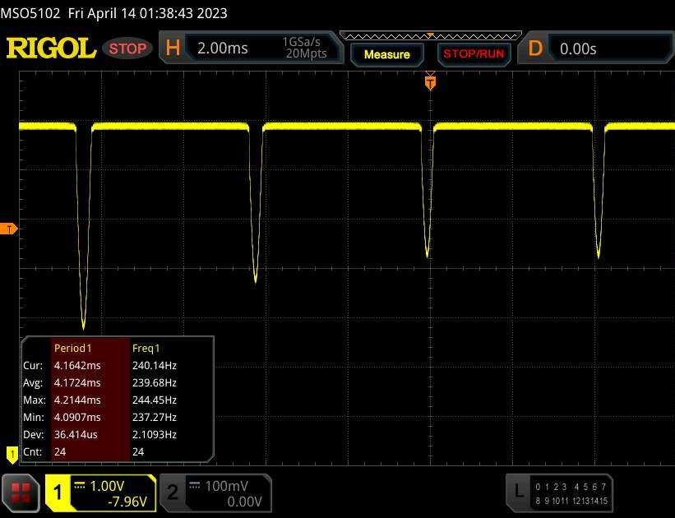Image resolution: width=675 pixels, height=518 pixels.
Task: Click the channel 1 offset -7.96V value
Action: coord(127,502)
